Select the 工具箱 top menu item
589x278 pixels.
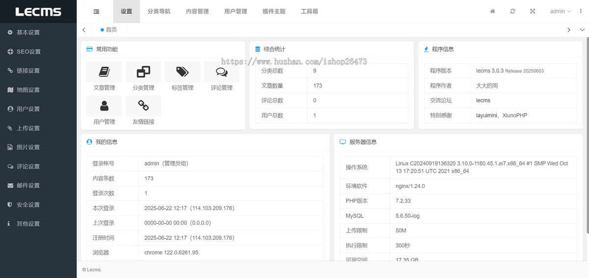(x=309, y=11)
